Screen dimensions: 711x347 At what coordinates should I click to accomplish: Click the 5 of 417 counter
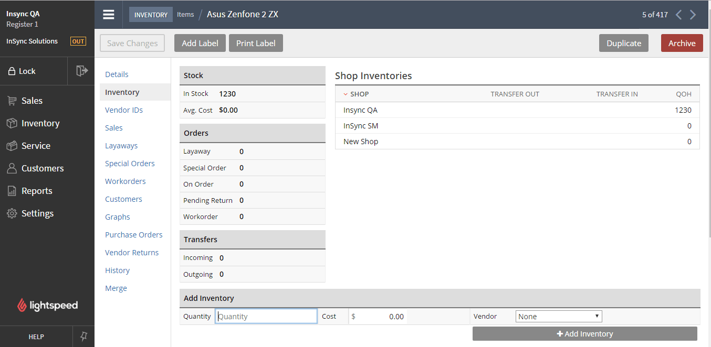[655, 15]
